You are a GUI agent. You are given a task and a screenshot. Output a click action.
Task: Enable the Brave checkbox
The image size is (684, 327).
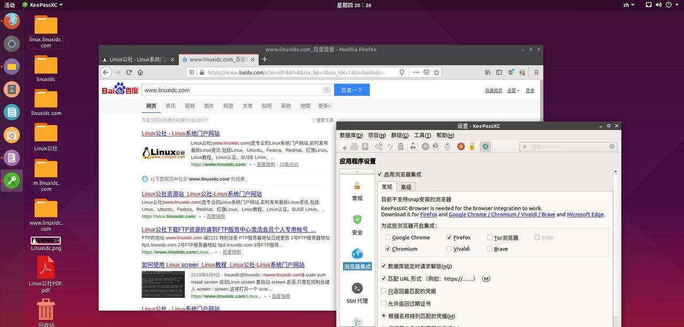(x=489, y=248)
